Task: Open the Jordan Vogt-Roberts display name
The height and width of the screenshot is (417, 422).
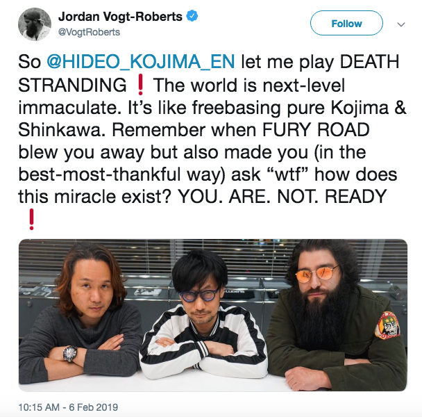Action: [x=120, y=17]
